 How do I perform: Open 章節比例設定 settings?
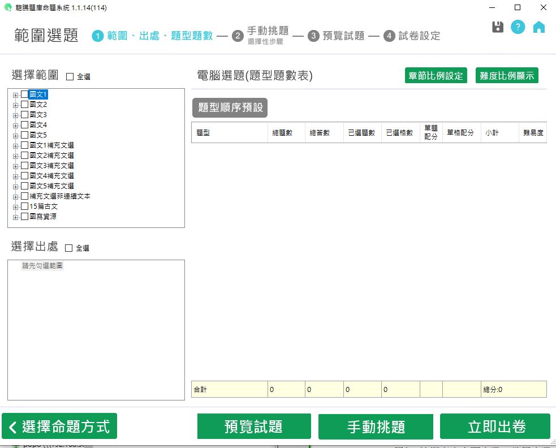point(436,76)
